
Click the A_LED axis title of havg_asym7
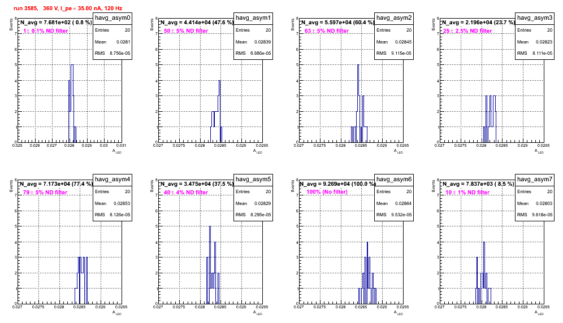click(x=539, y=313)
